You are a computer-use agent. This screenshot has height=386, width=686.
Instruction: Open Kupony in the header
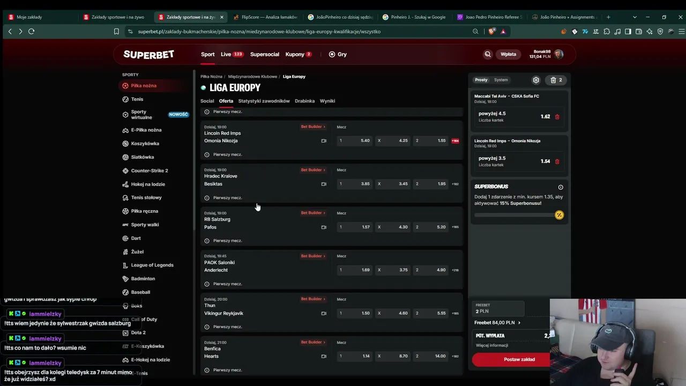299,54
